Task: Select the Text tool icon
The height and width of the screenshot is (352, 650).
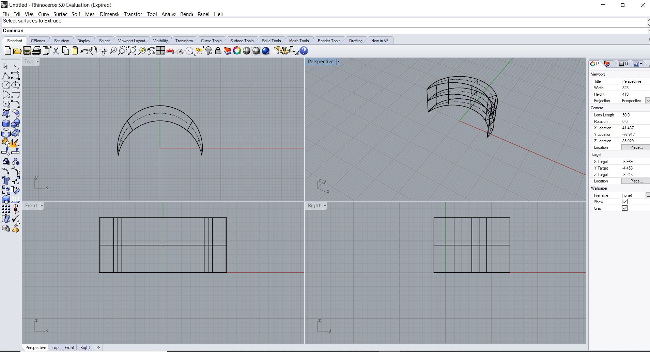Action: (6, 180)
